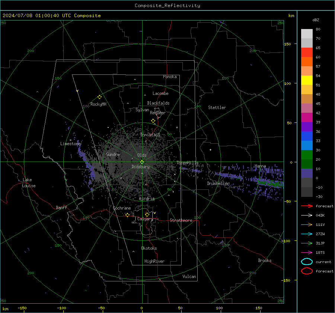
Task: Click the yellow diamond marker above Calgary
Action: tap(147, 214)
